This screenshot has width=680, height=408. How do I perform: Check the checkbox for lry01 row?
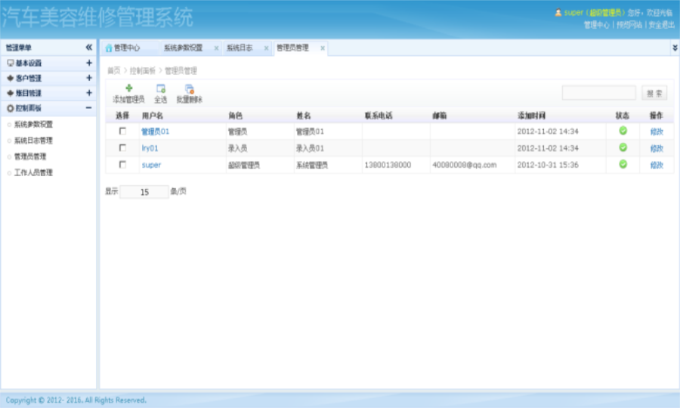[122, 148]
